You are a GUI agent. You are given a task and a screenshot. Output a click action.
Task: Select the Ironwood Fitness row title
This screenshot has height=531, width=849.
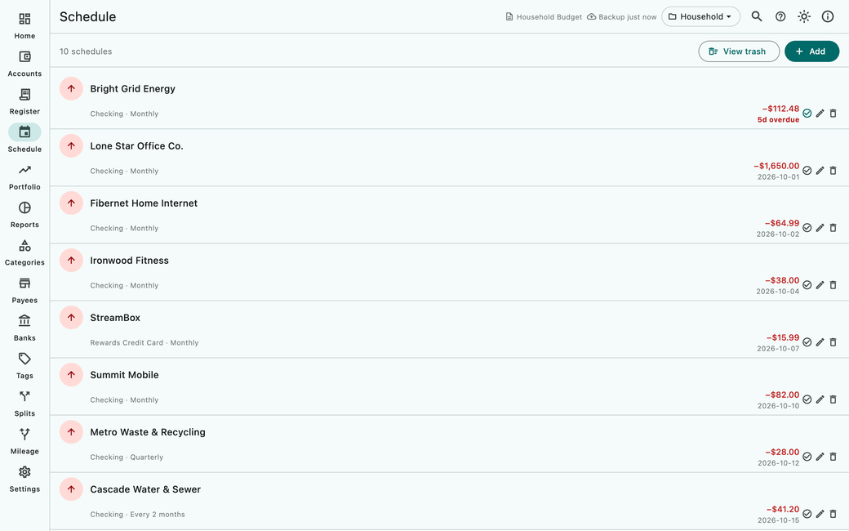(x=130, y=261)
